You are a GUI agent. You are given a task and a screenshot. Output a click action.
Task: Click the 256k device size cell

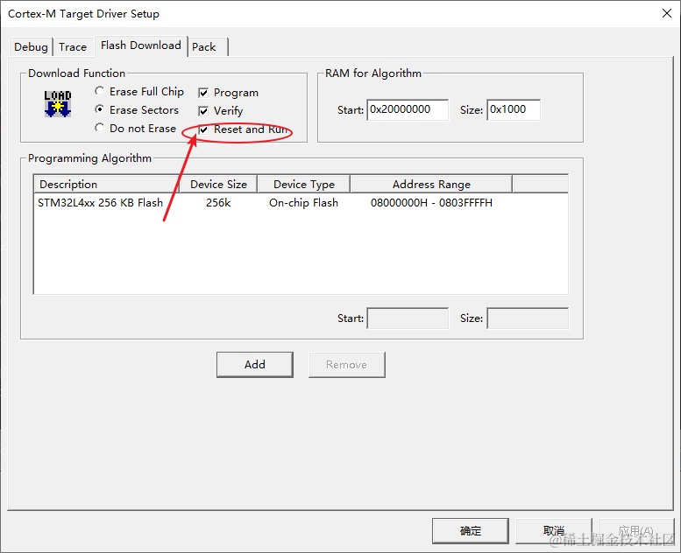218,202
